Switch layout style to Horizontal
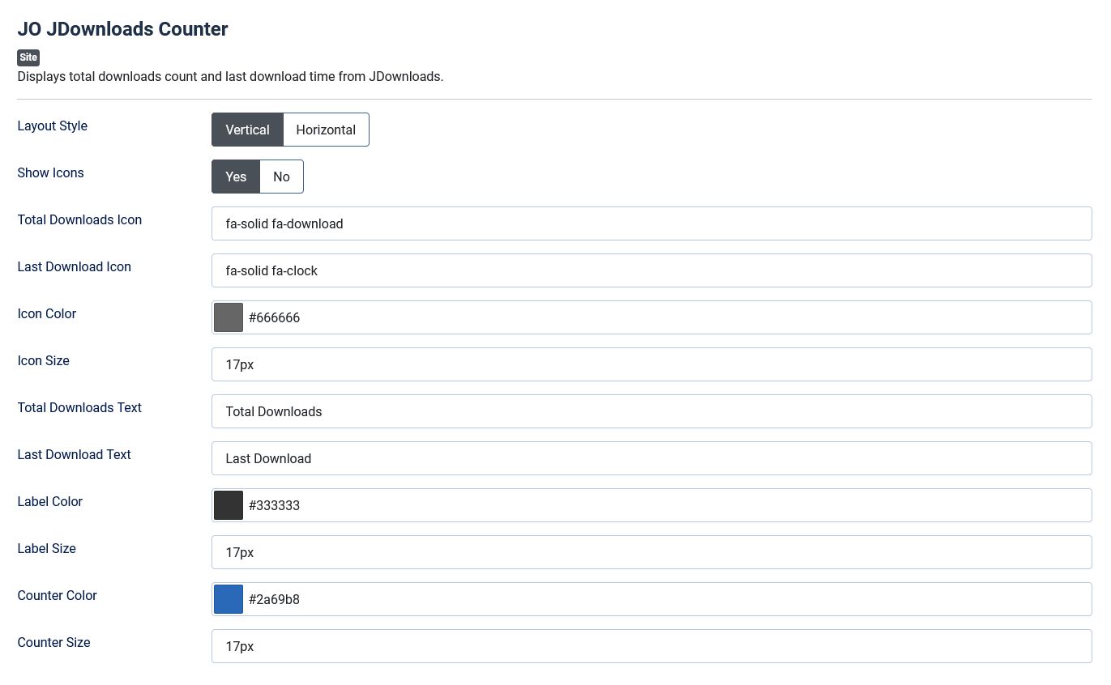1111x685 pixels. [x=326, y=130]
